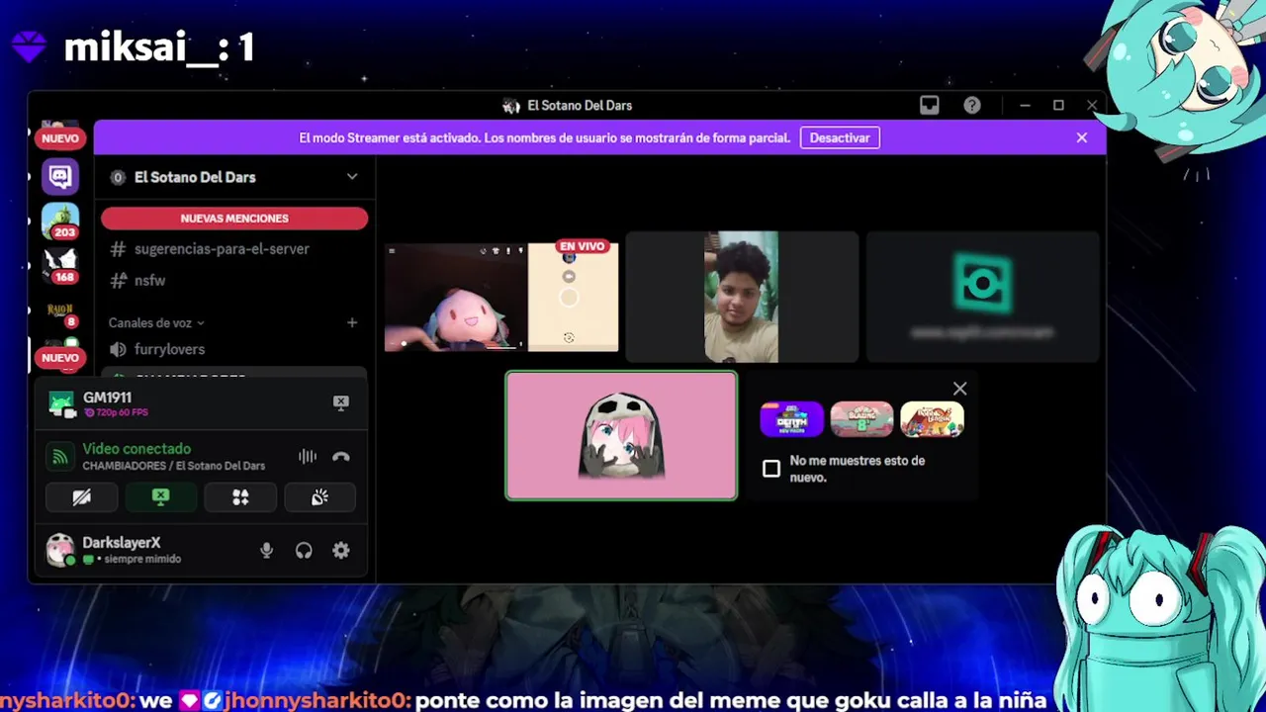The width and height of the screenshot is (1266, 712).
Task: Click the lower NUEVO server badge
Action: 60,358
